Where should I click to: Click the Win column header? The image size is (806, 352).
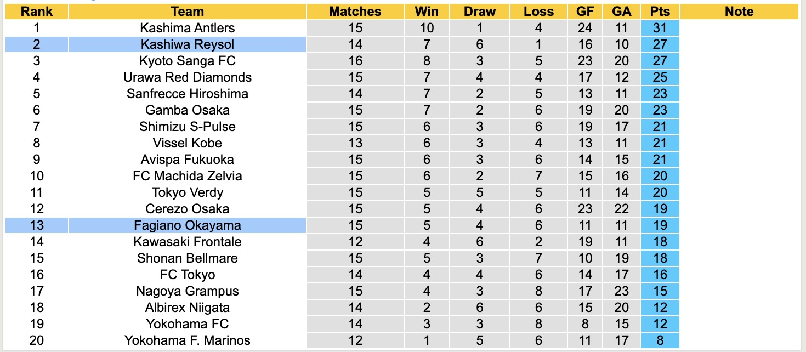click(x=426, y=12)
